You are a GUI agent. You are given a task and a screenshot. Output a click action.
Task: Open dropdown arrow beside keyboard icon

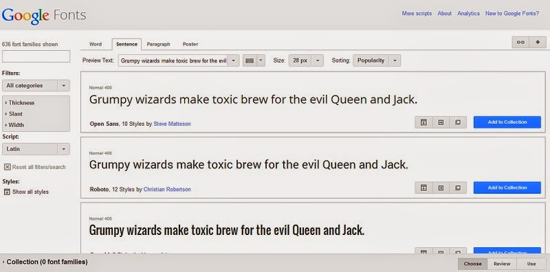click(261, 60)
